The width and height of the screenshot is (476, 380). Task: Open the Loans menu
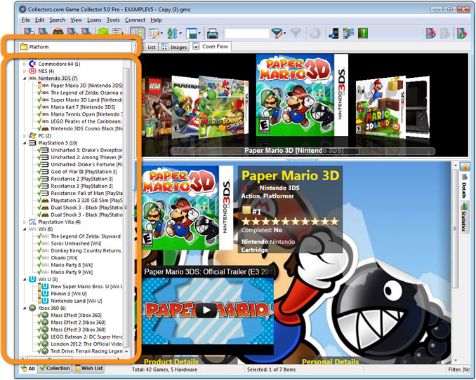coord(94,20)
